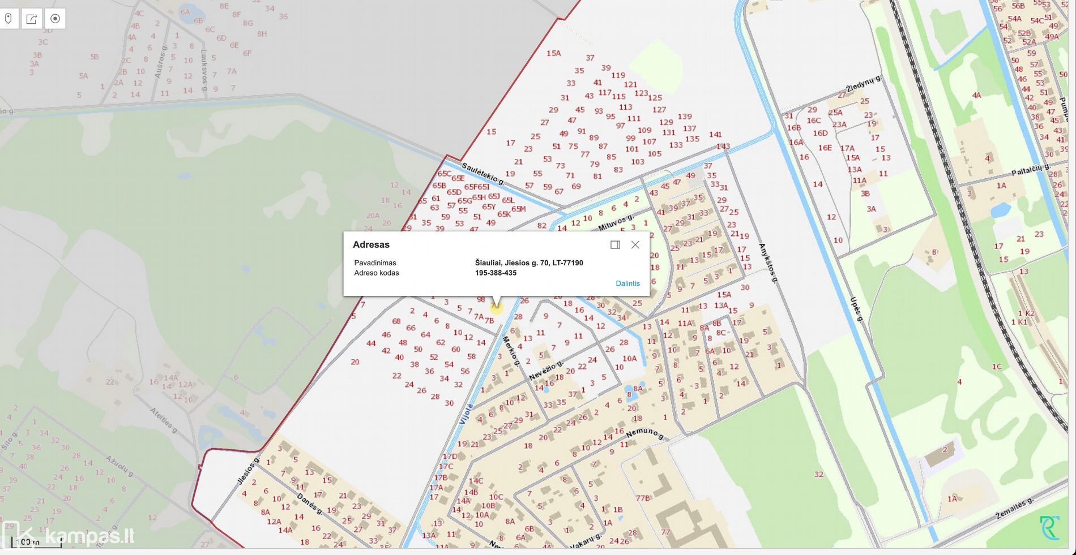Select address point 65M on the map
Screen dimensions: 1076x555
tap(518, 209)
